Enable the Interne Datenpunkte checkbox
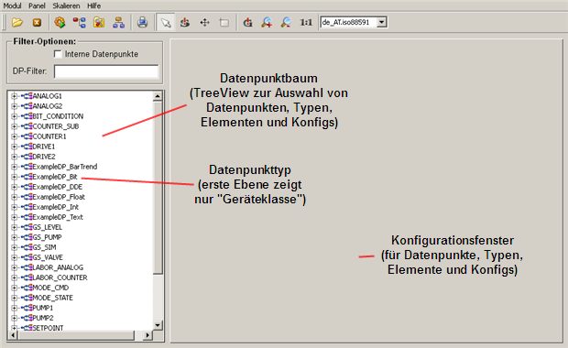 click(x=58, y=54)
